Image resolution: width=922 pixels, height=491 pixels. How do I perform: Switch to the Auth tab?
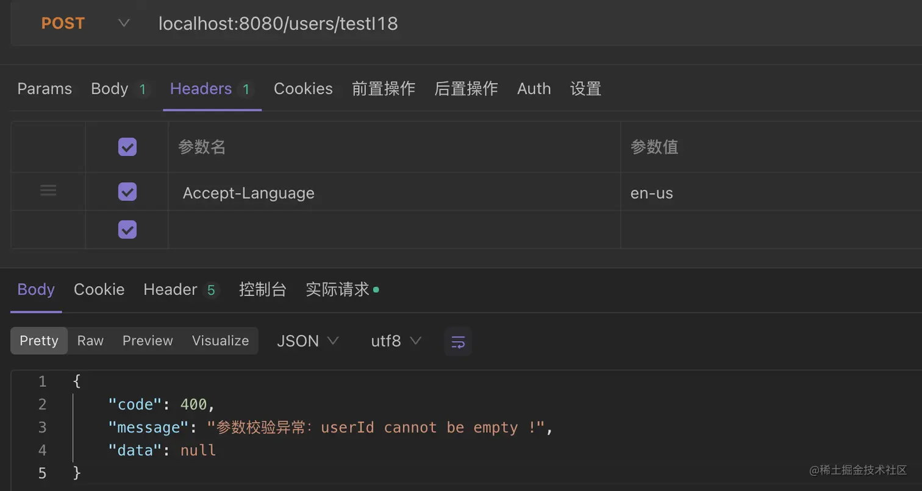534,89
